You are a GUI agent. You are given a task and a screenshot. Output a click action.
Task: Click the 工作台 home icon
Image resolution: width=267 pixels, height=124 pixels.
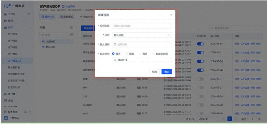pyautogui.click(x=5, y=14)
